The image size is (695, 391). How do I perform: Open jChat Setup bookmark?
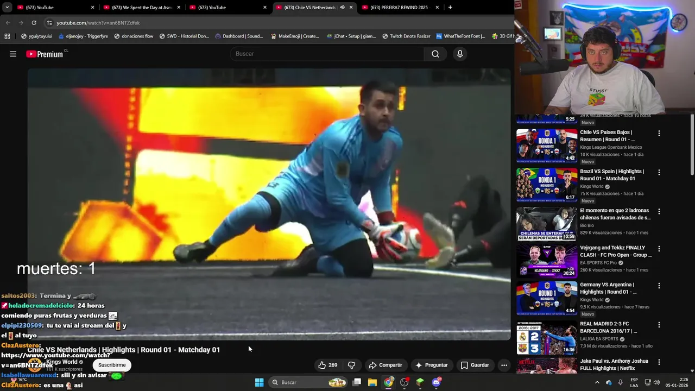tap(351, 36)
